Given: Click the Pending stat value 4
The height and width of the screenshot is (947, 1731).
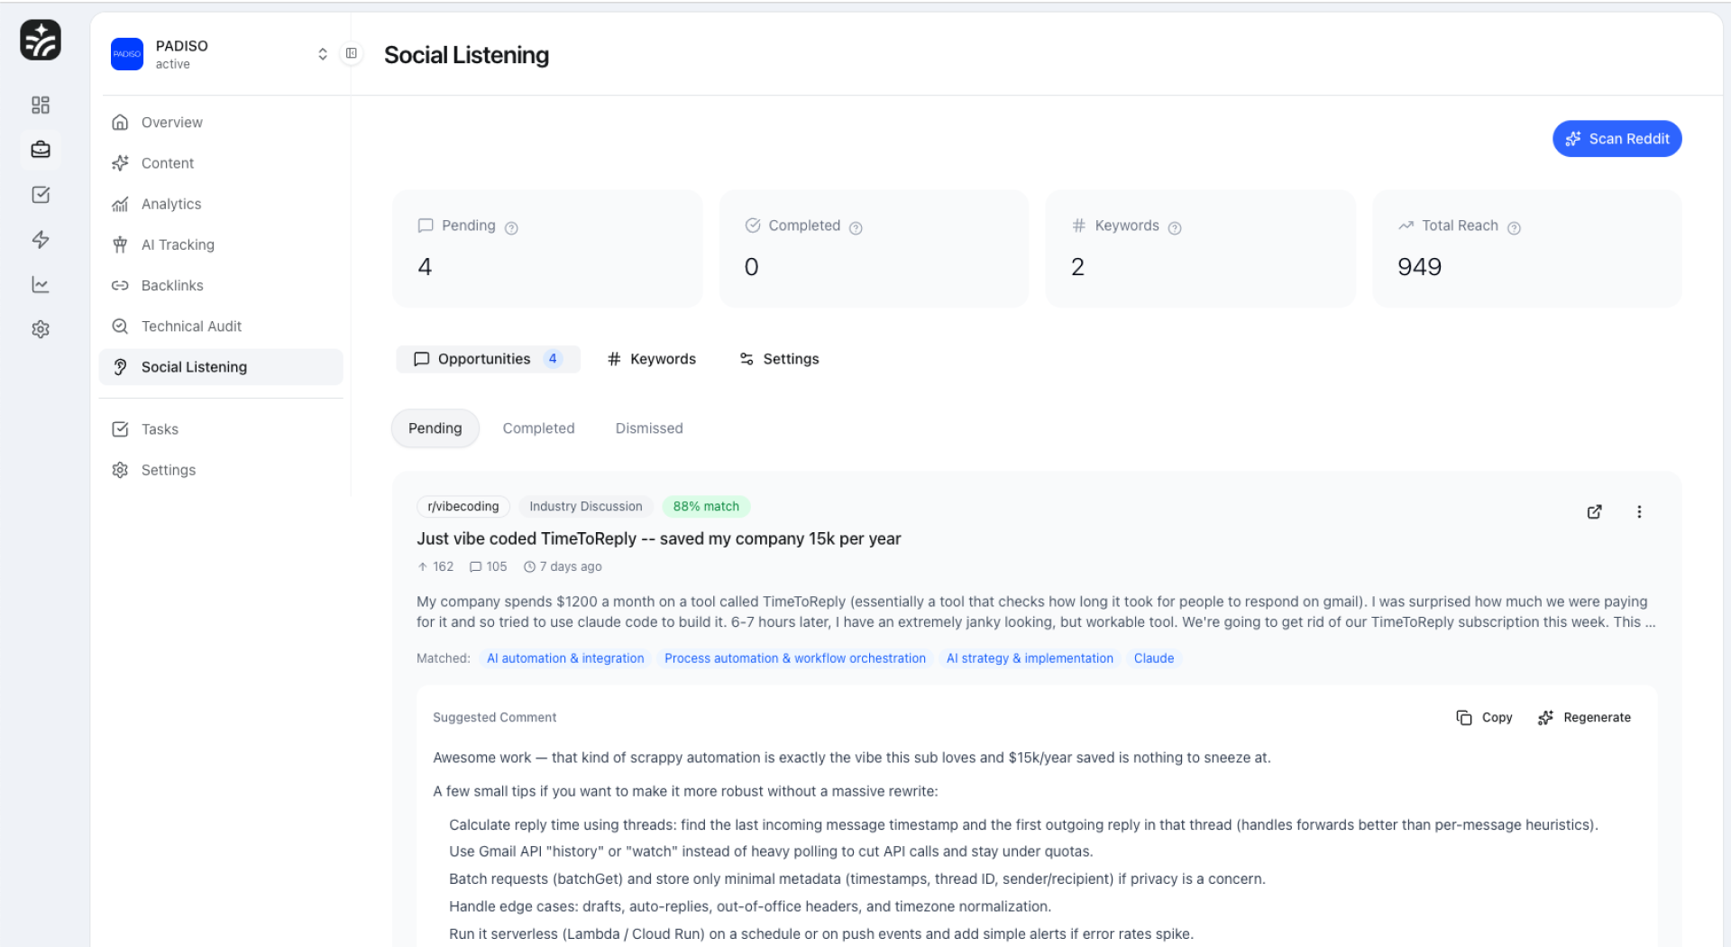Looking at the screenshot, I should [425, 267].
